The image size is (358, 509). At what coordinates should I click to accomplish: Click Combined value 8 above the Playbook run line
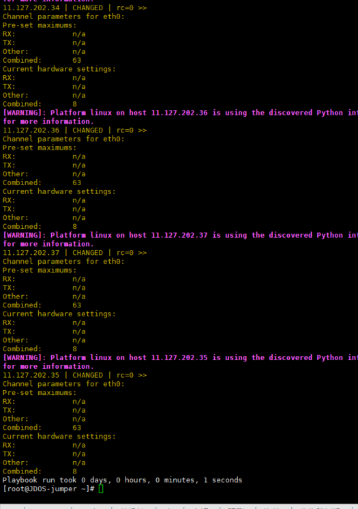[75, 471]
